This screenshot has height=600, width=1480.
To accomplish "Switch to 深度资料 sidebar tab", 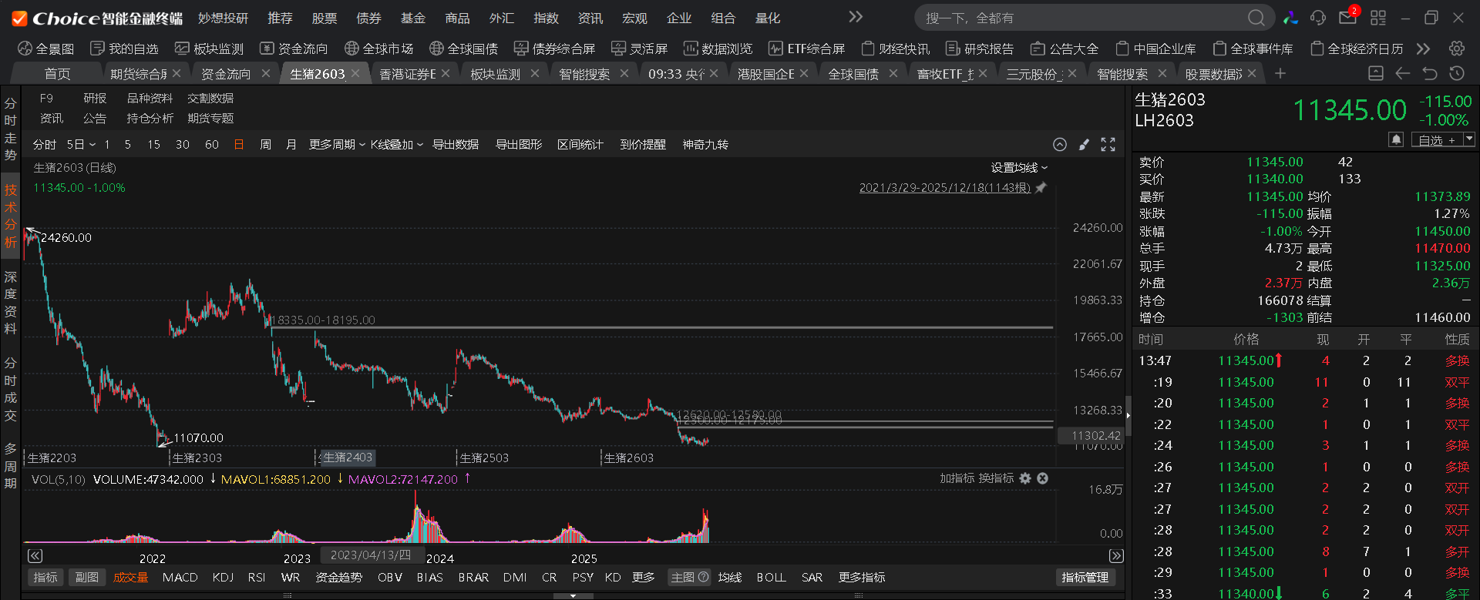I will pos(10,303).
